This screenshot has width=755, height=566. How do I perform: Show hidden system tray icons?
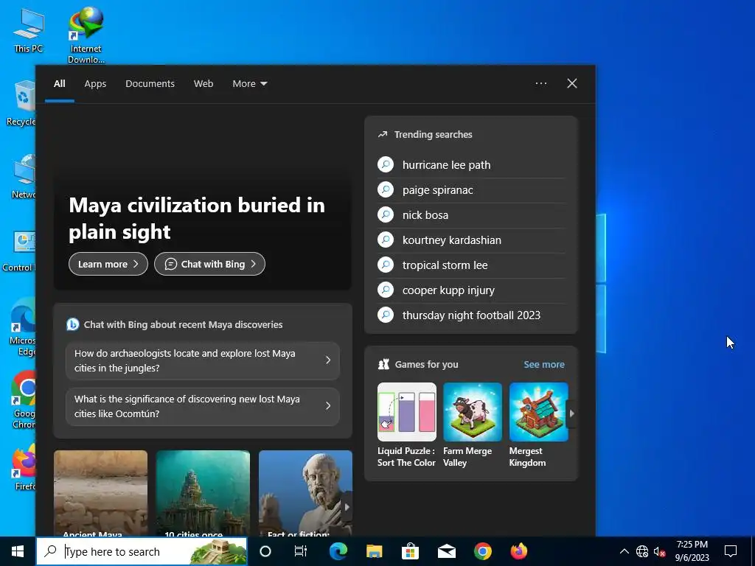coord(624,551)
